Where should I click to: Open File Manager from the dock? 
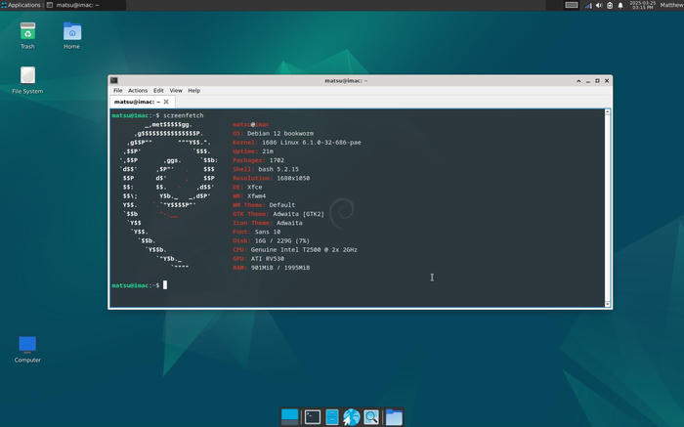click(x=332, y=417)
